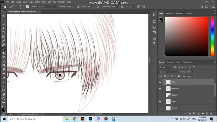217x122 pixels.
Task: Show the lineart layer
Action: 160,108
